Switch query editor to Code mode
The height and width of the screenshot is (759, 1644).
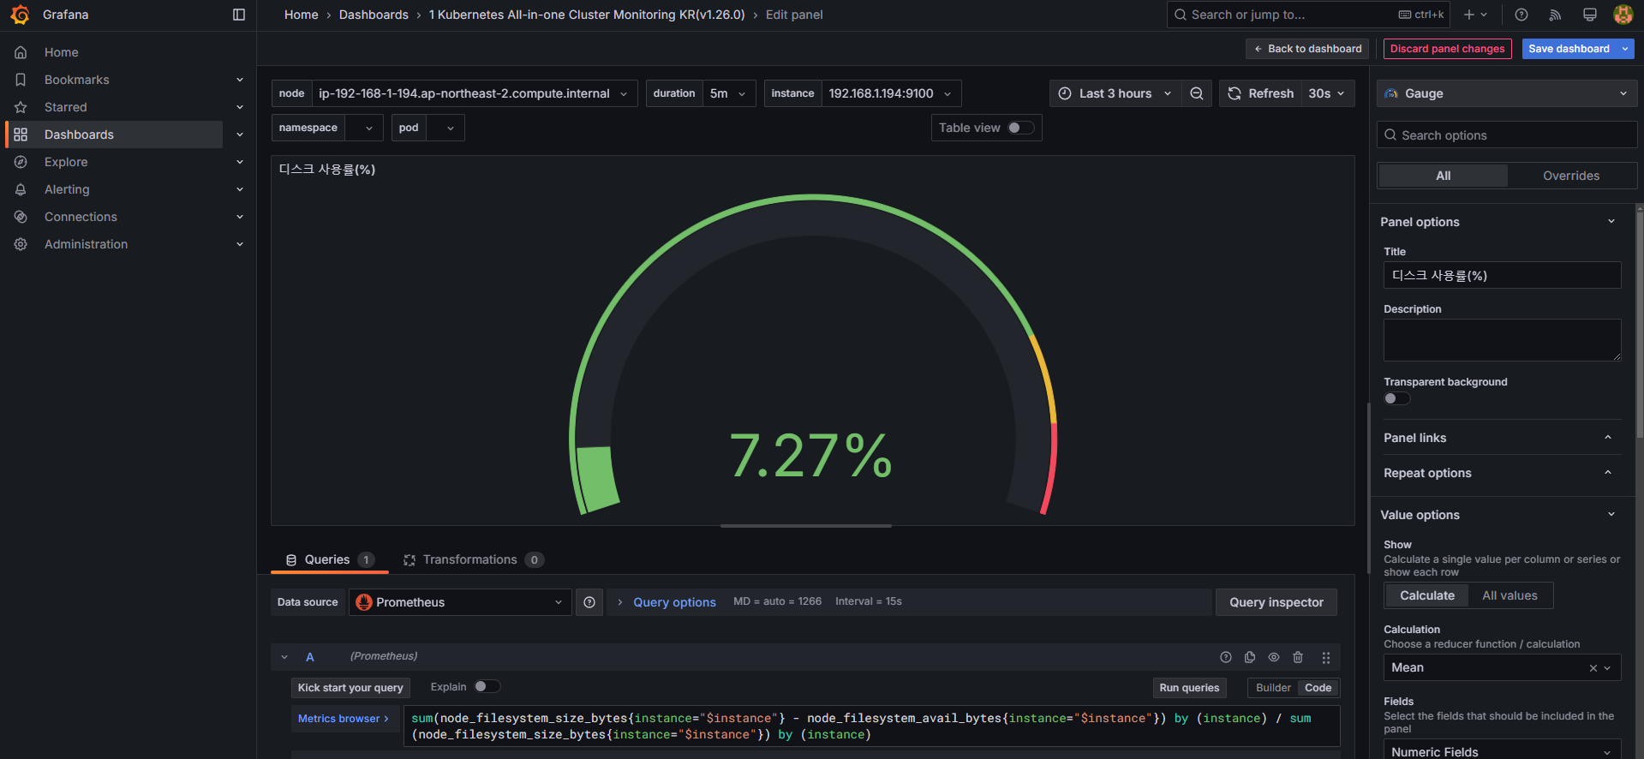coord(1318,688)
